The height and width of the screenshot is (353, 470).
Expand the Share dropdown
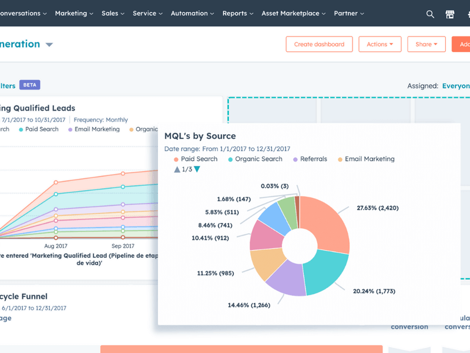[427, 44]
